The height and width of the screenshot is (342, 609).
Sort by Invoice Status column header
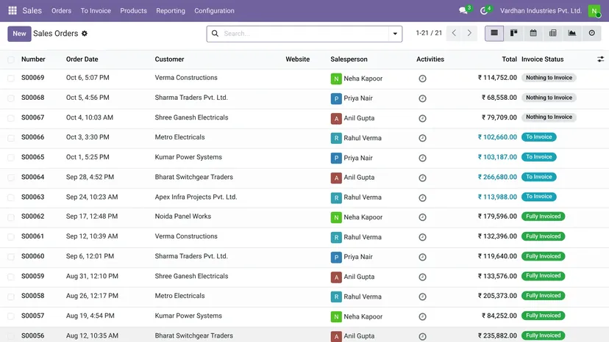click(x=542, y=59)
